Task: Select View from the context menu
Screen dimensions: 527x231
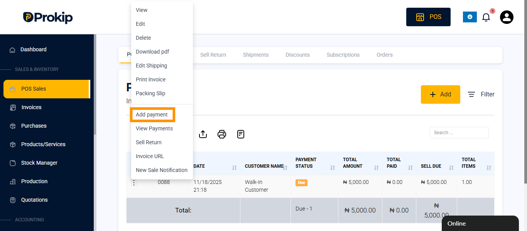Action: point(162,10)
